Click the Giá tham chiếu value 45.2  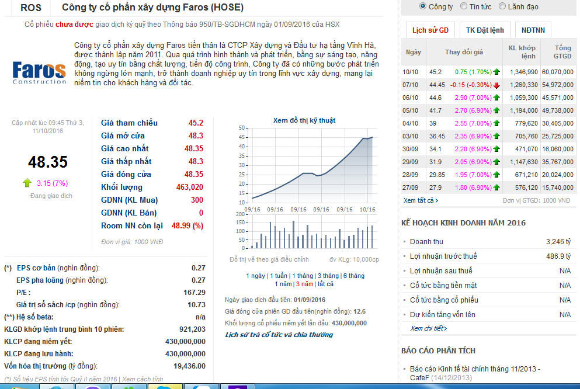[x=196, y=123]
